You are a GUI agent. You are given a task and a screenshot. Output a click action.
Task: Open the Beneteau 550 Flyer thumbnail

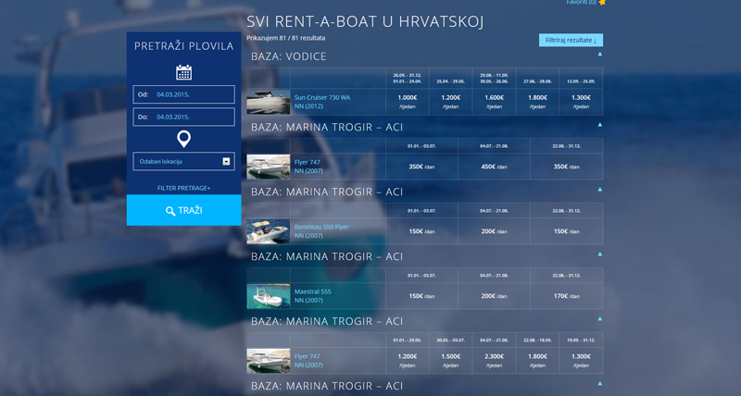[x=269, y=231]
